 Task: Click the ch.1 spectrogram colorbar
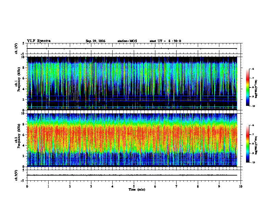[x=247, y=87]
